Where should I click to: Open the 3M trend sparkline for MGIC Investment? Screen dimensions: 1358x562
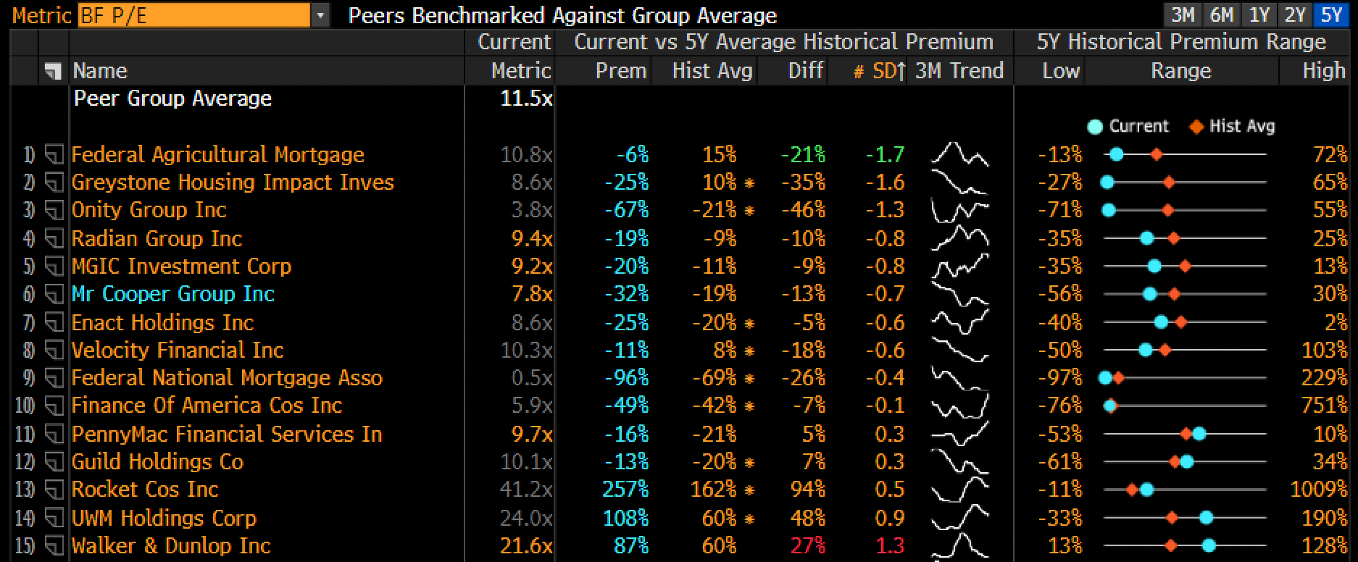point(959,267)
